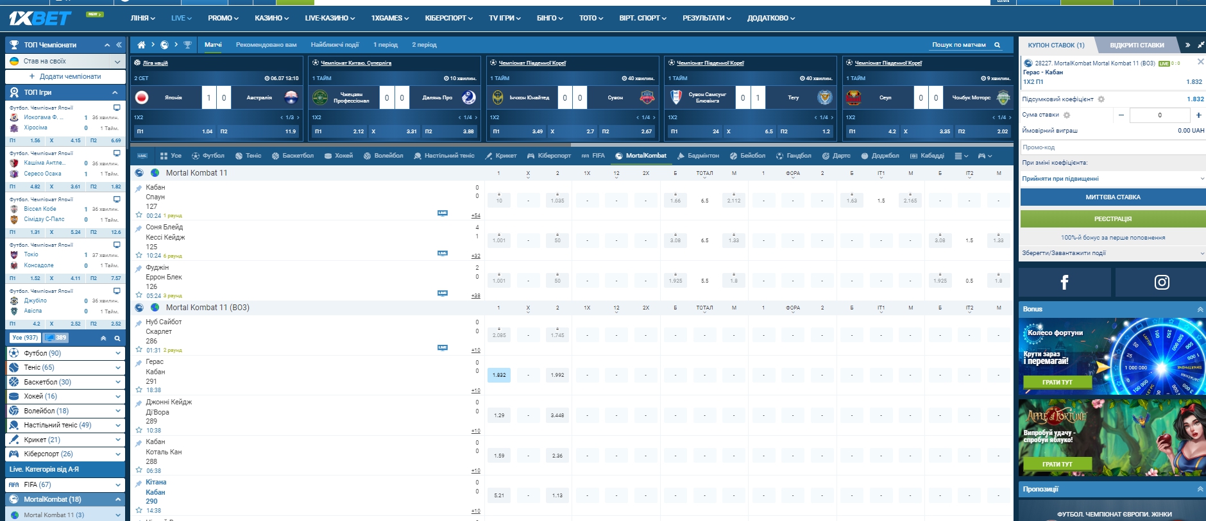Toggle live stream filter showing 389

[56, 338]
